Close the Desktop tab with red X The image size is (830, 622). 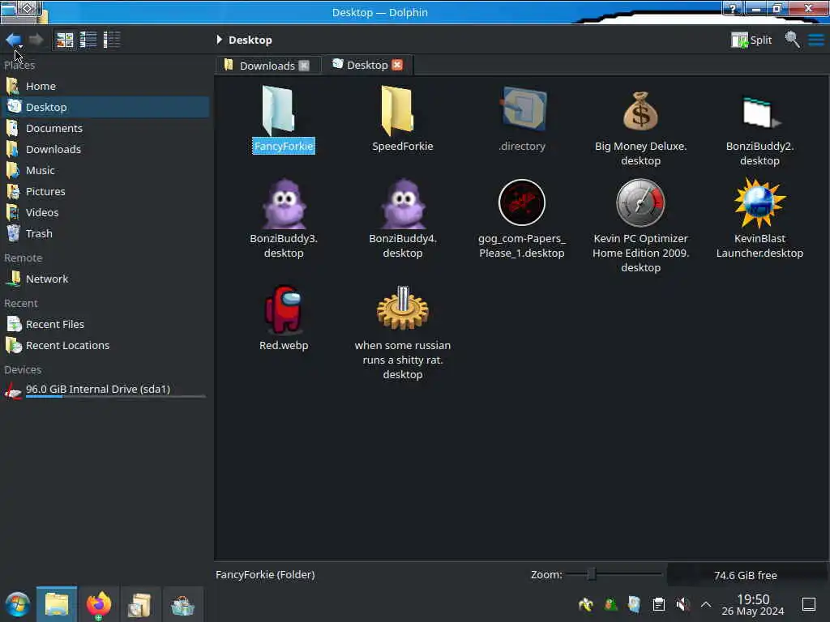397,65
